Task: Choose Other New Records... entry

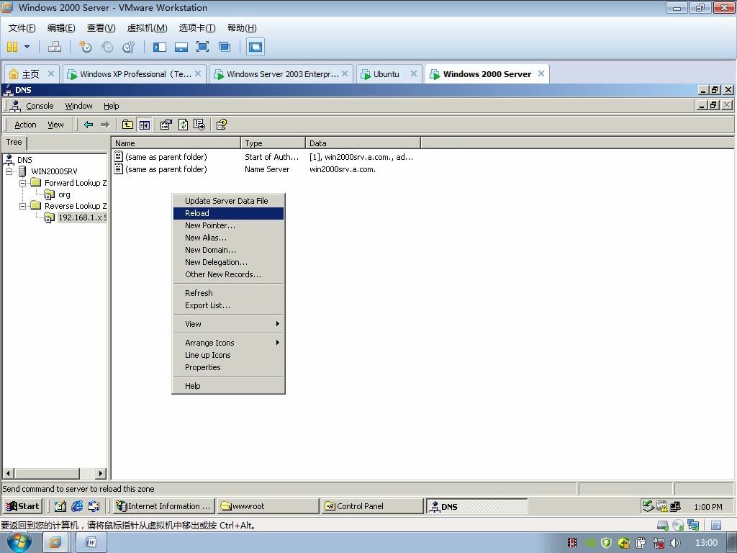Action: 228,274
